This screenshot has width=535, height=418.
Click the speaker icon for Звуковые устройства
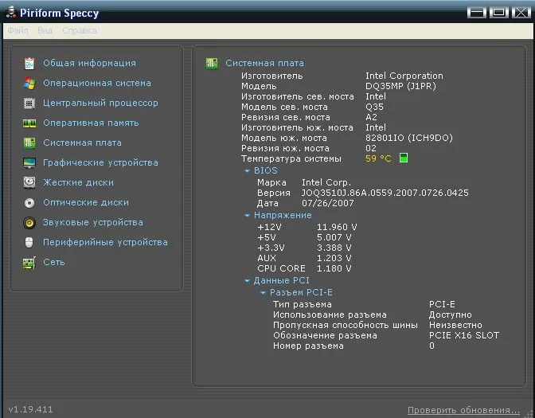click(29, 223)
